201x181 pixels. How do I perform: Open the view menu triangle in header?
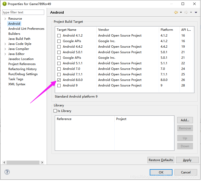[x=196, y=12]
